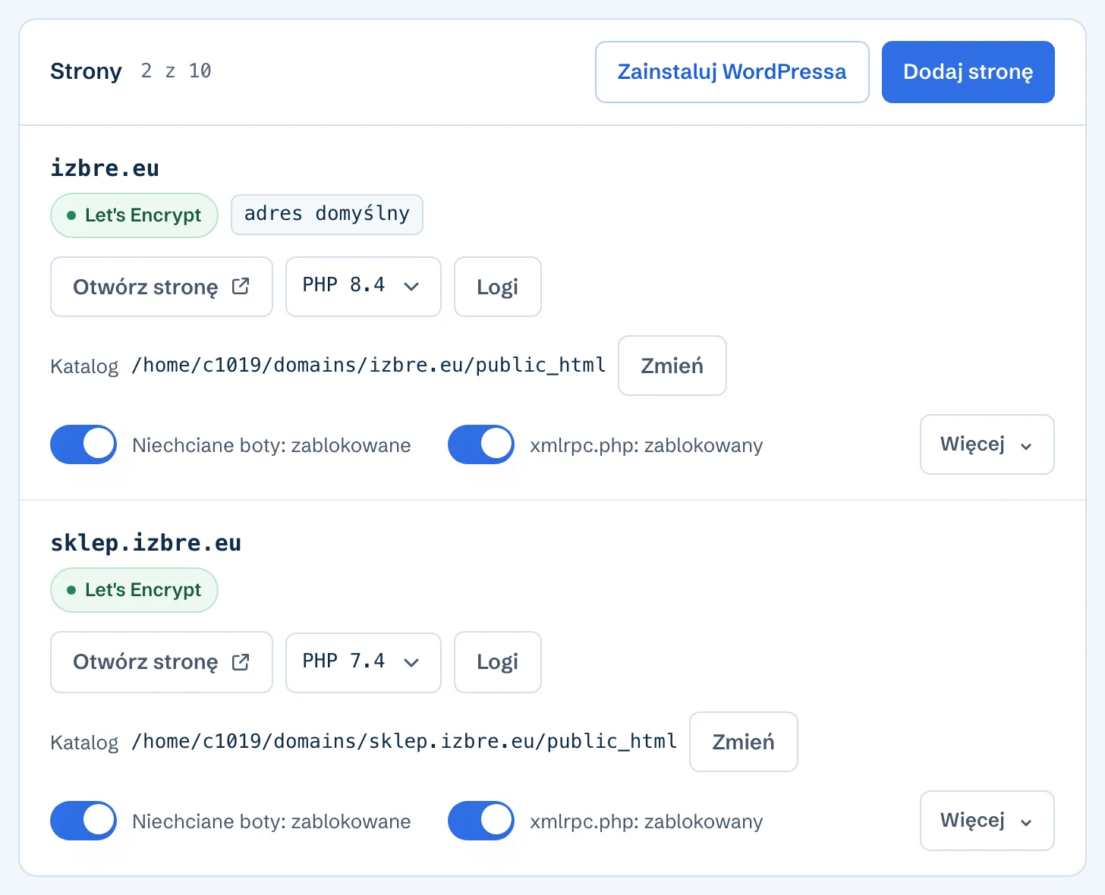
Task: Click Zmień next to izbre.eu directory path
Action: (672, 366)
